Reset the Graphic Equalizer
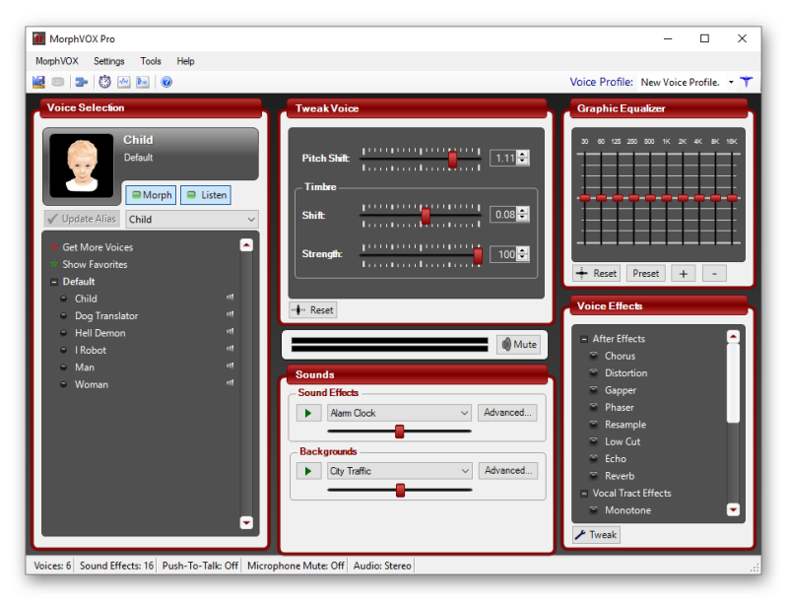 click(597, 273)
